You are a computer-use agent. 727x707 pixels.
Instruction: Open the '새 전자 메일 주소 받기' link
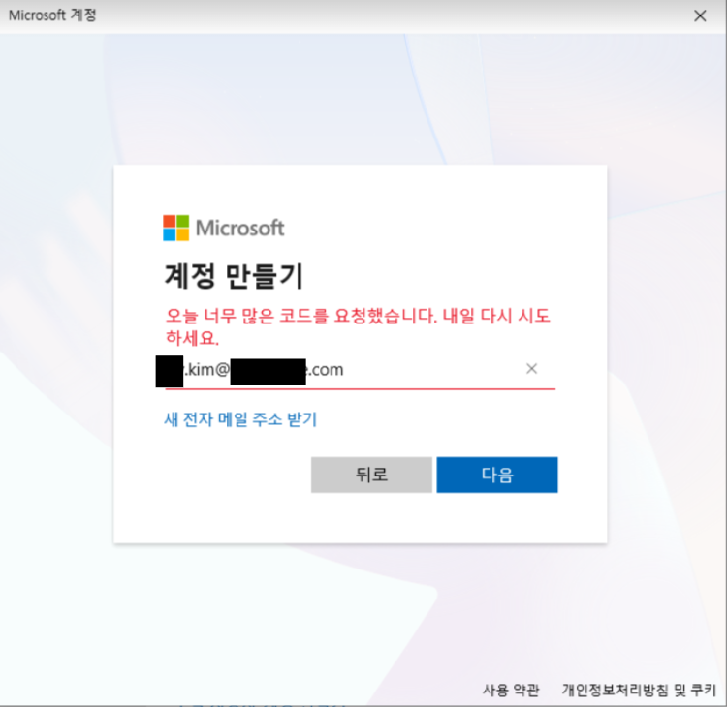(x=240, y=419)
